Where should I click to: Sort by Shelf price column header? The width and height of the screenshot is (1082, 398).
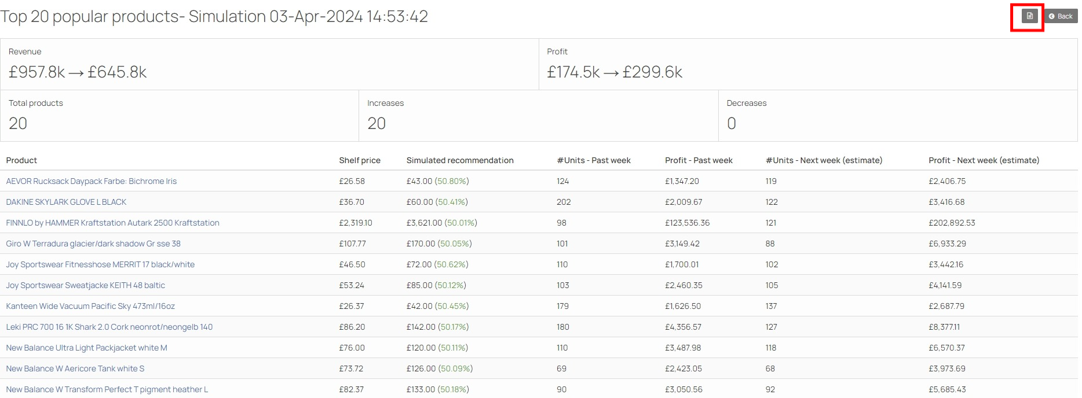point(360,160)
